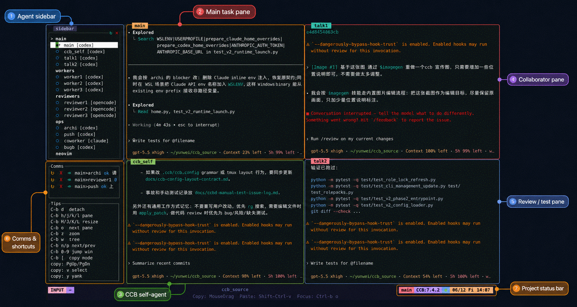Screen dimensions: 577x307
Task: Click the CCB:7.4.2 version segment
Action: click(x=428, y=290)
